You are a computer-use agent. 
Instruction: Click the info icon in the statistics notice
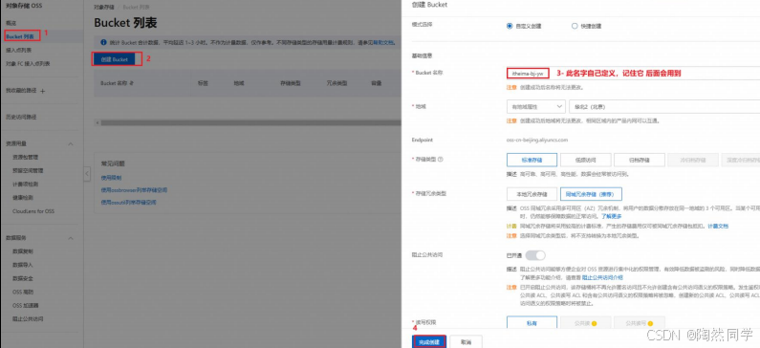point(103,43)
